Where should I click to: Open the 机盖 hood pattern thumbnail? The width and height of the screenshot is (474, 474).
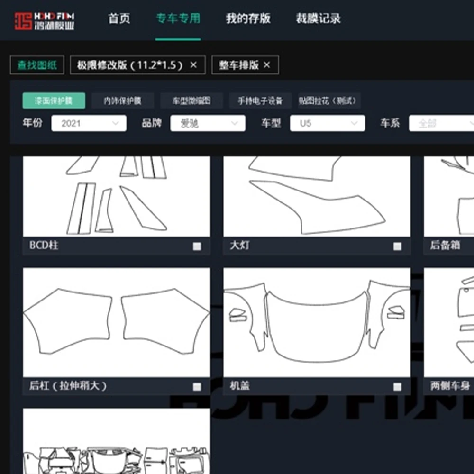[x=317, y=322]
